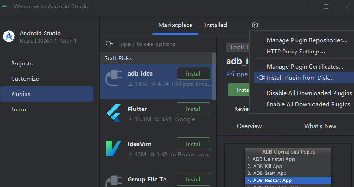Screen dimensions: 354x187
Task: Click Google vendor text under Flutter
Action: point(185,119)
